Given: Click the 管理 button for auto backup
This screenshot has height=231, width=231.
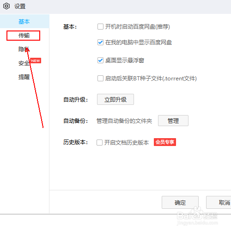Looking at the screenshot, I should [173, 121].
